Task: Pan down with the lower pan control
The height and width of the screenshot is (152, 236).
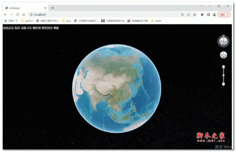Action: click(223, 57)
